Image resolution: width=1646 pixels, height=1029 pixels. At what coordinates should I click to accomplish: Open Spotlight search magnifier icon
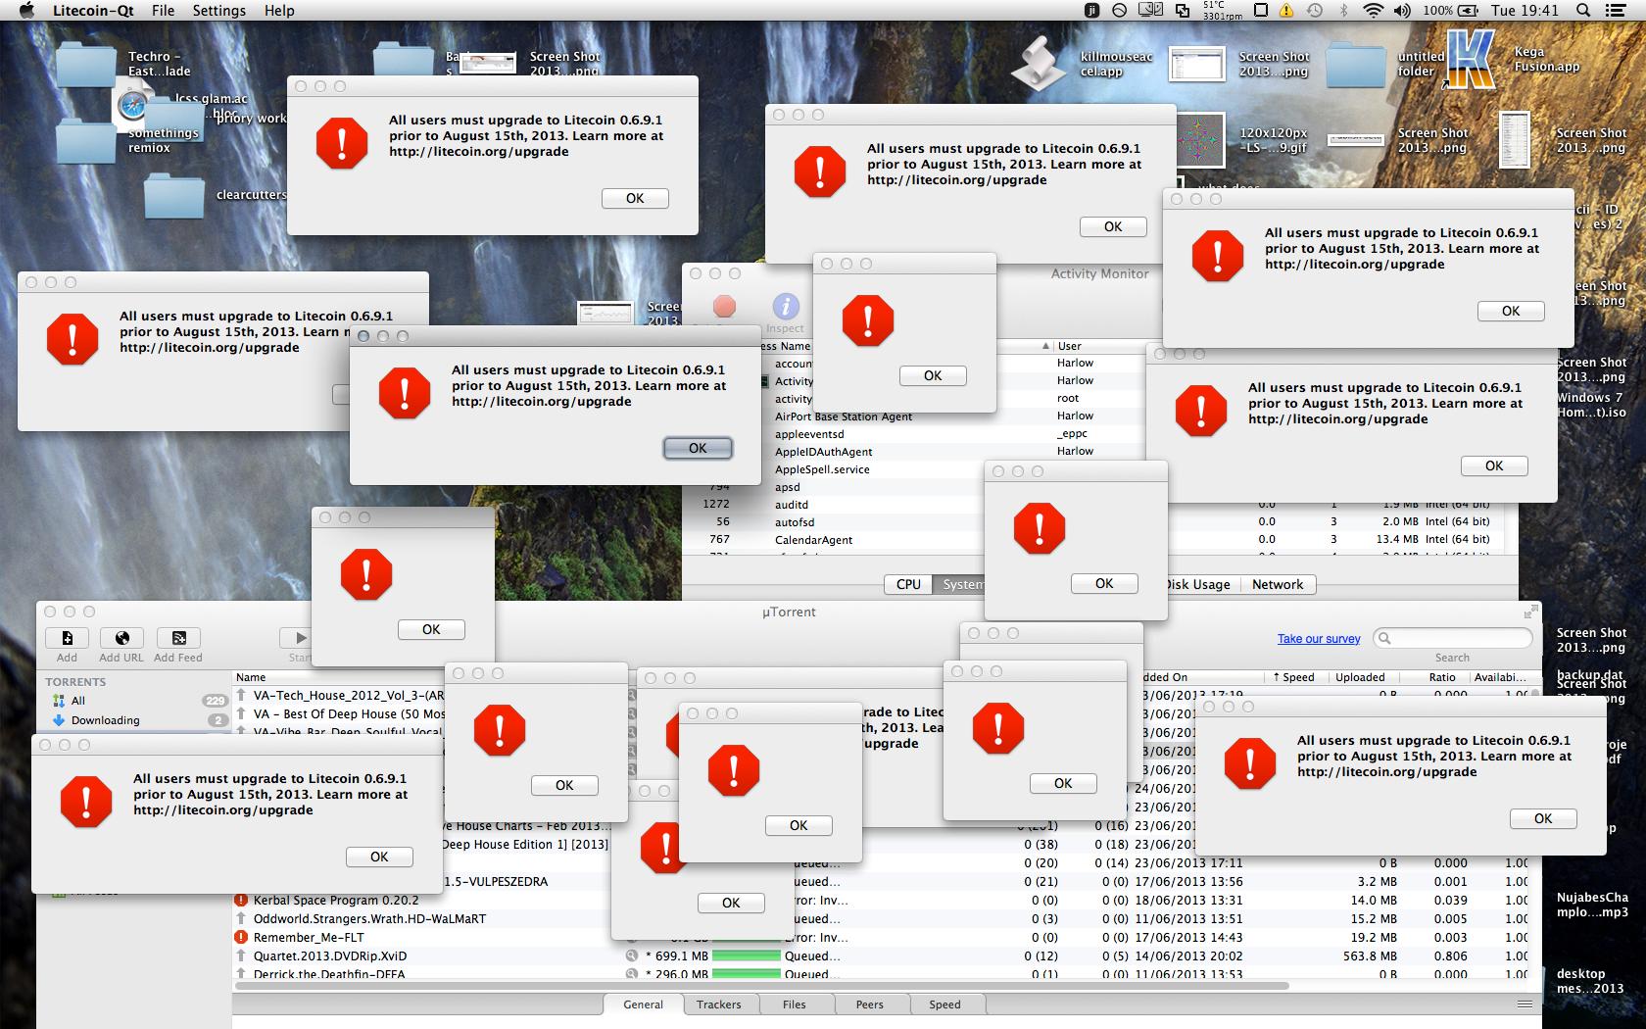[x=1582, y=10]
